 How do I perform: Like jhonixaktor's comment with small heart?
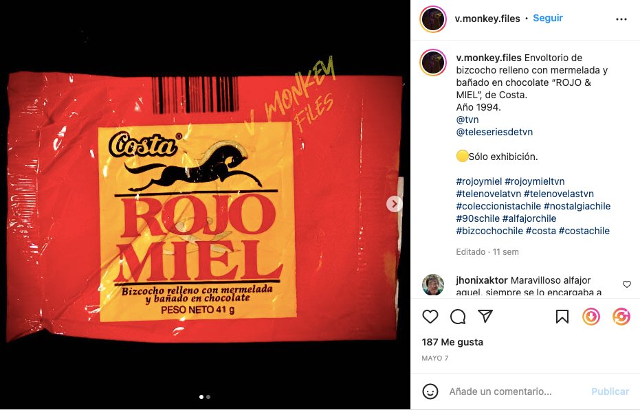(627, 284)
